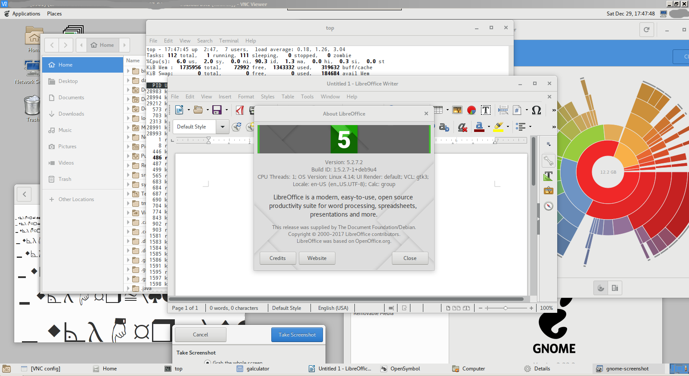689x376 pixels.
Task: Click the zoom slider handle in the Writer status bar
Action: tap(506, 308)
